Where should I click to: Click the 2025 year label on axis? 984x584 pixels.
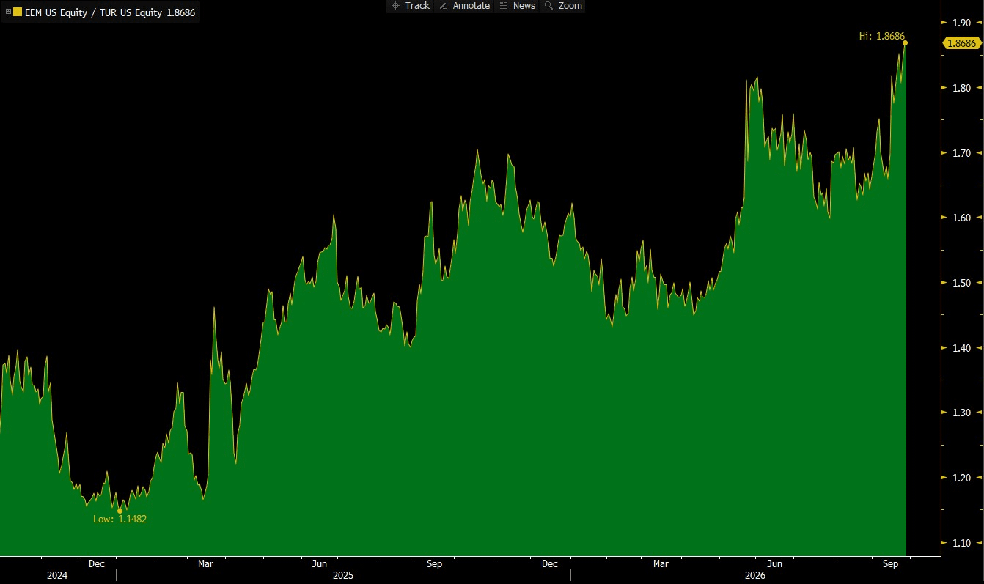(x=343, y=576)
